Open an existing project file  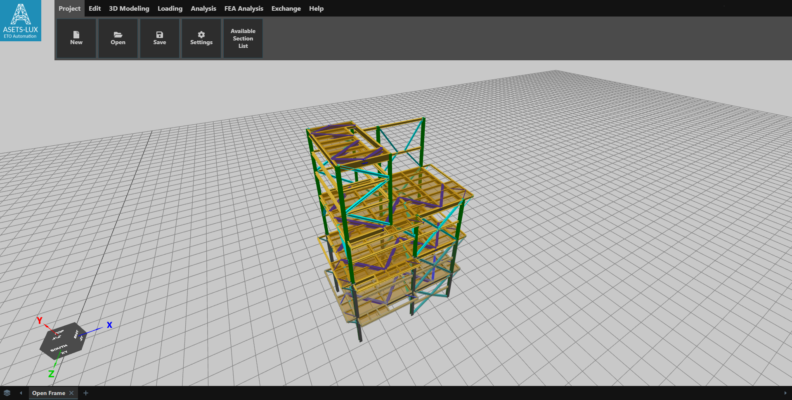point(118,38)
